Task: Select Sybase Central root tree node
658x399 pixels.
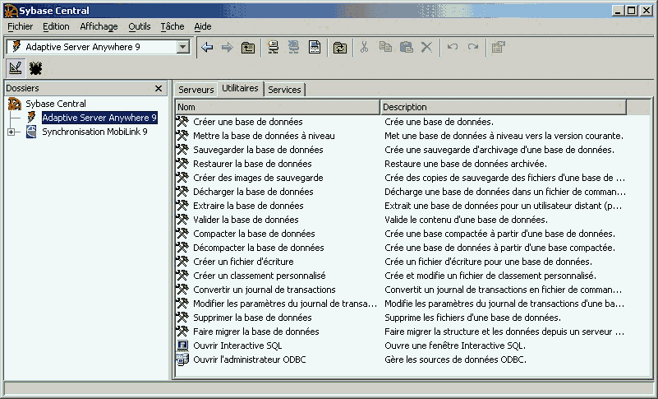Action: point(55,104)
